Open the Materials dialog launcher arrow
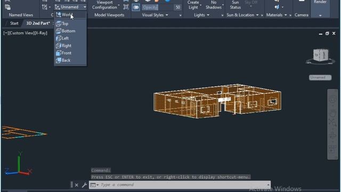Image resolution: width=341 pixels, height=192 pixels. coord(290,15)
